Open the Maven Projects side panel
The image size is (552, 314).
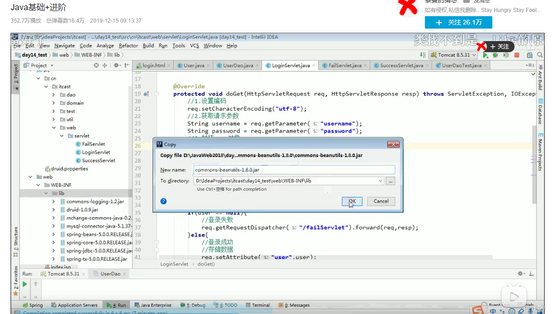pos(540,151)
